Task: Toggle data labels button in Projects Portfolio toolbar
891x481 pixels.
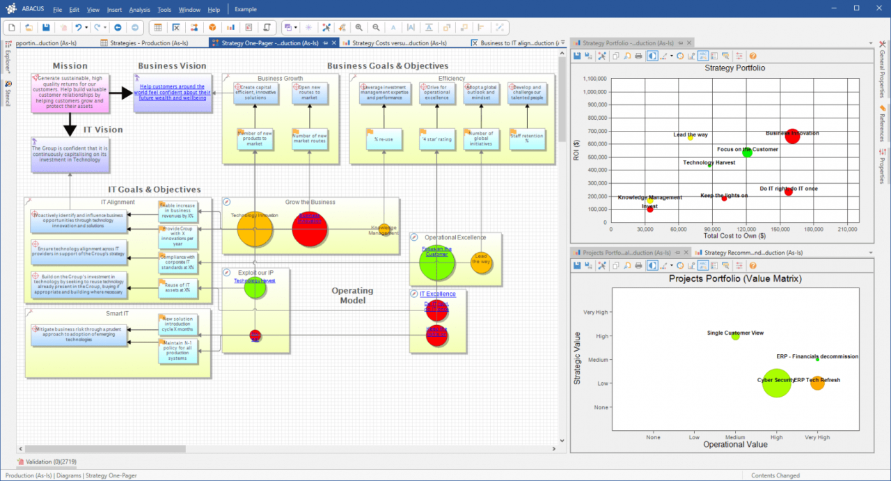Action: (703, 265)
